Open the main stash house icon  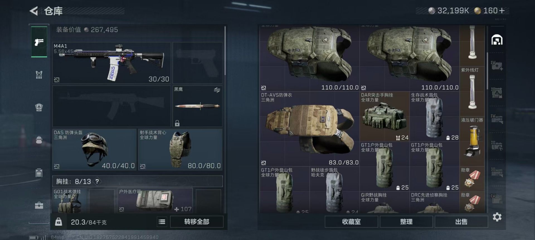[497, 40]
